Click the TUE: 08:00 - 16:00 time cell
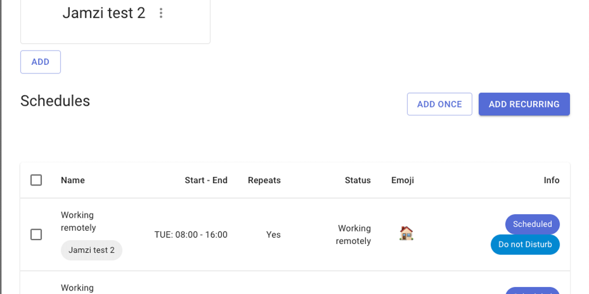The height and width of the screenshot is (294, 589). (191, 235)
